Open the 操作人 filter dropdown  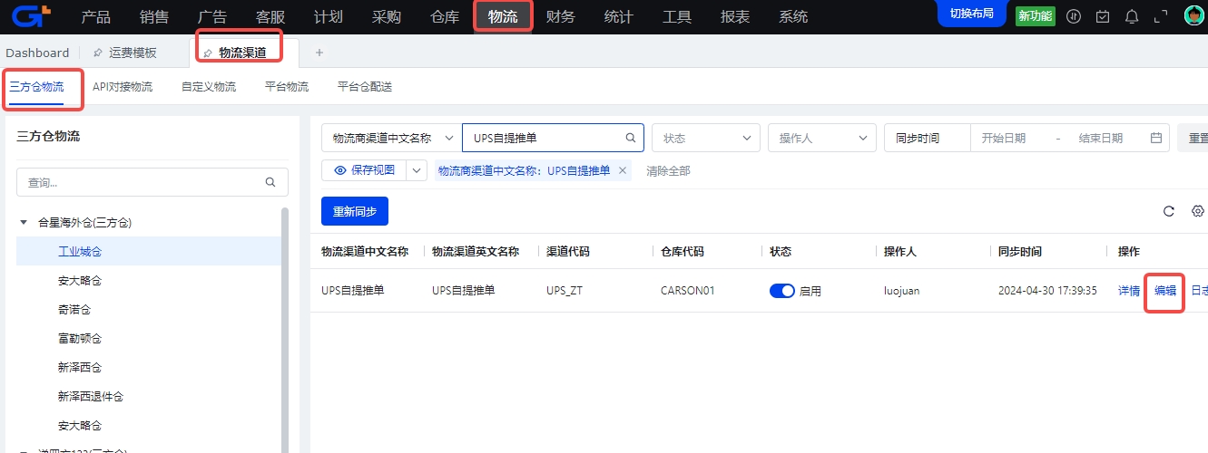pyautogui.click(x=822, y=138)
